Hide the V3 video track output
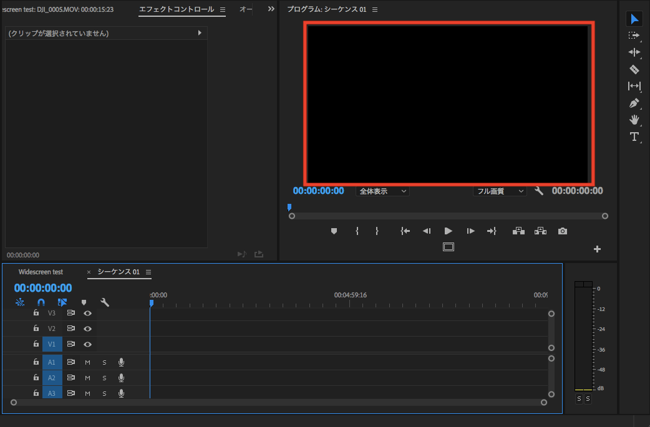650x427 pixels. click(88, 313)
